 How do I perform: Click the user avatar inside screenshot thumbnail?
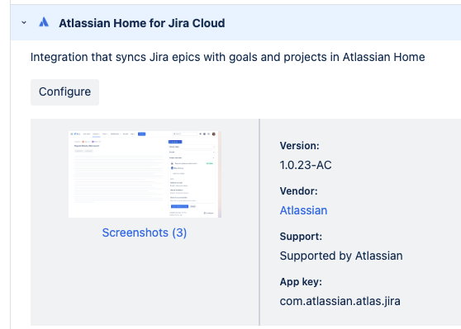pos(214,134)
